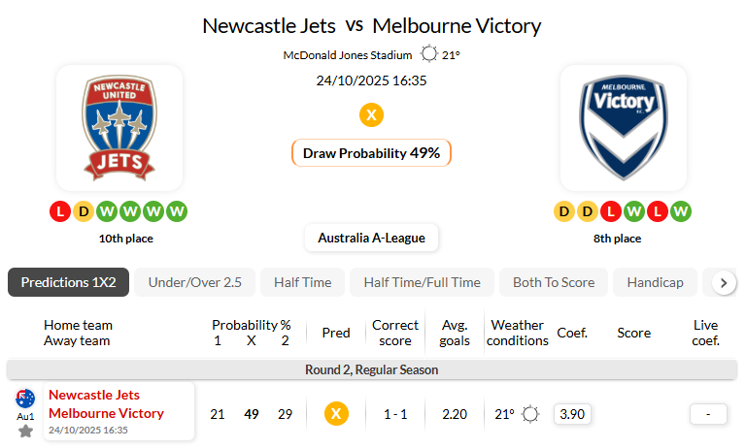The image size is (746, 448).
Task: Open the Half Time/Full Time tab
Action: click(x=422, y=282)
